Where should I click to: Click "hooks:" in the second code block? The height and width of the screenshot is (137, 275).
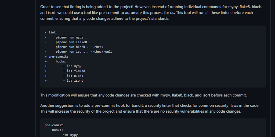click(57, 130)
